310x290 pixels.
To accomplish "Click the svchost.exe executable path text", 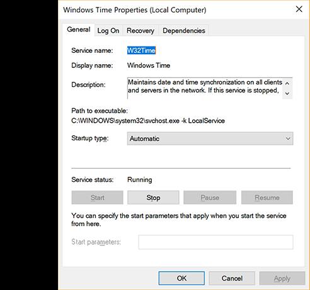I will click(148, 121).
